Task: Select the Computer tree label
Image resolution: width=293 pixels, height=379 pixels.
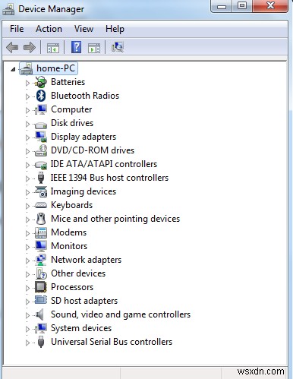Action: click(71, 109)
